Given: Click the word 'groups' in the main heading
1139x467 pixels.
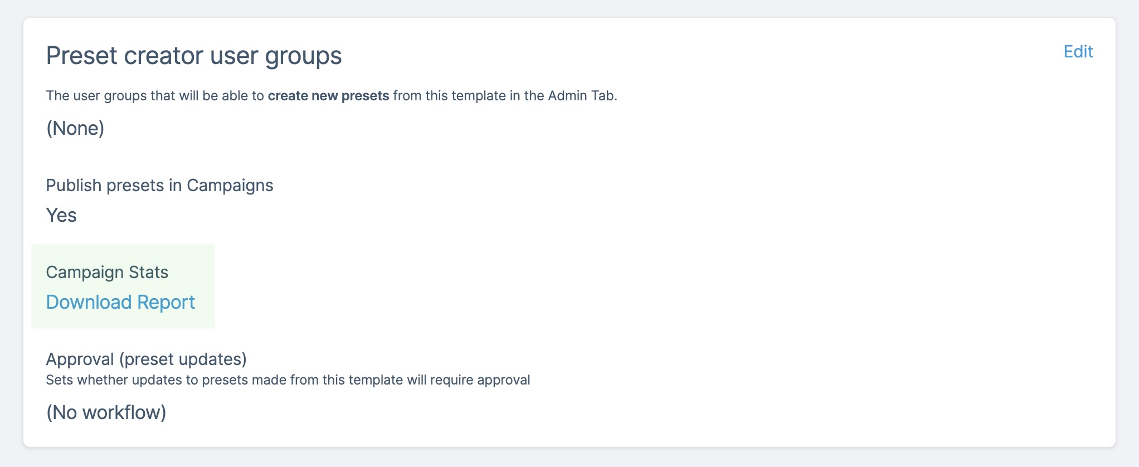Looking at the screenshot, I should coord(303,56).
